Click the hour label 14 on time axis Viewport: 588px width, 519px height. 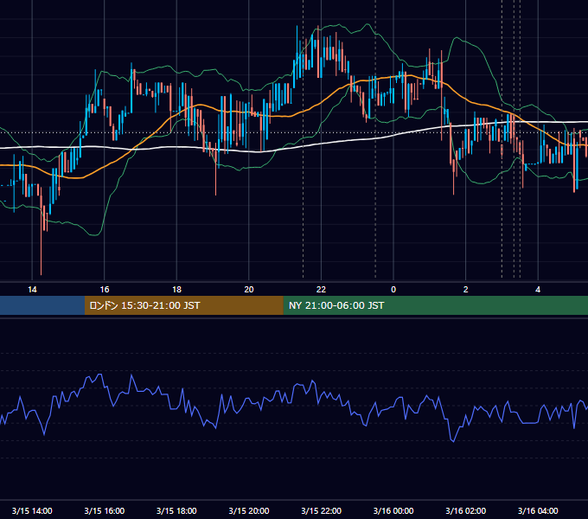point(32,290)
